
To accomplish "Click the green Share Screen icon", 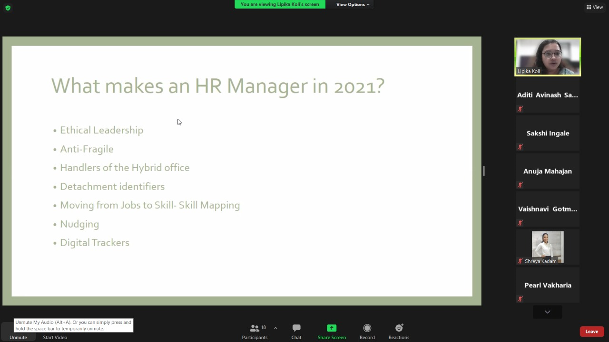I will (x=332, y=328).
